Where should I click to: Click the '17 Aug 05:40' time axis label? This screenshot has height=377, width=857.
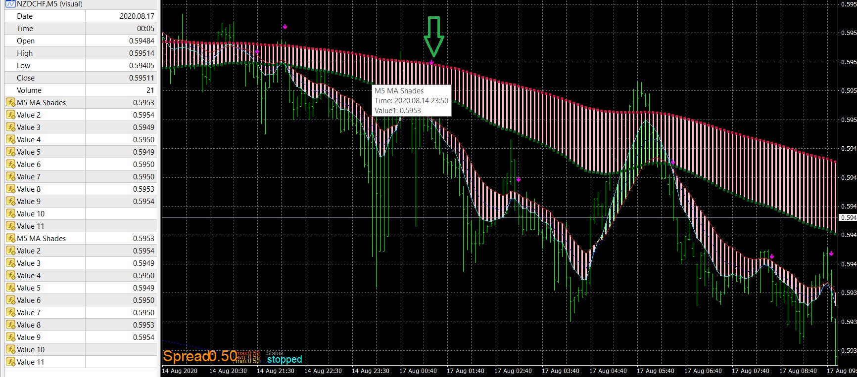(x=655, y=371)
